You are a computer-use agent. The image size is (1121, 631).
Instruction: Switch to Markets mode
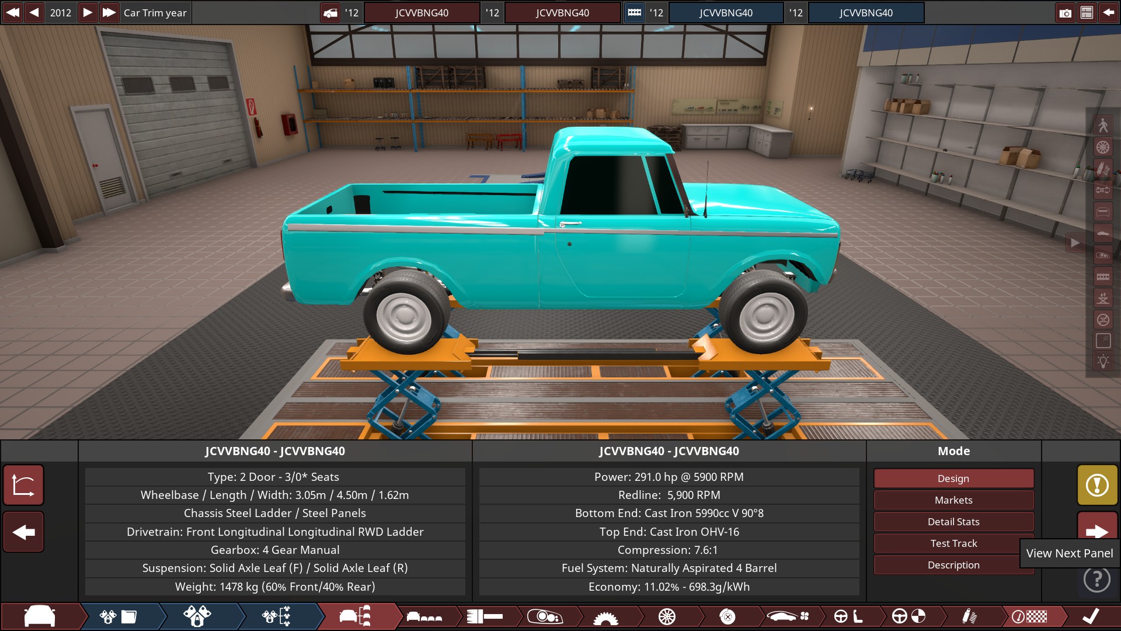coord(953,500)
